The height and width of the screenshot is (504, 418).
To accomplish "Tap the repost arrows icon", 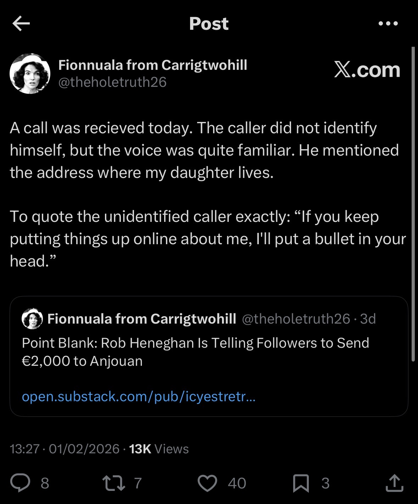I will click(x=113, y=483).
